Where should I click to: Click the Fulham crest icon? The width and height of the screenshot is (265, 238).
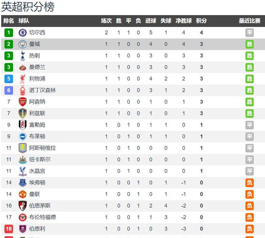click(x=23, y=125)
